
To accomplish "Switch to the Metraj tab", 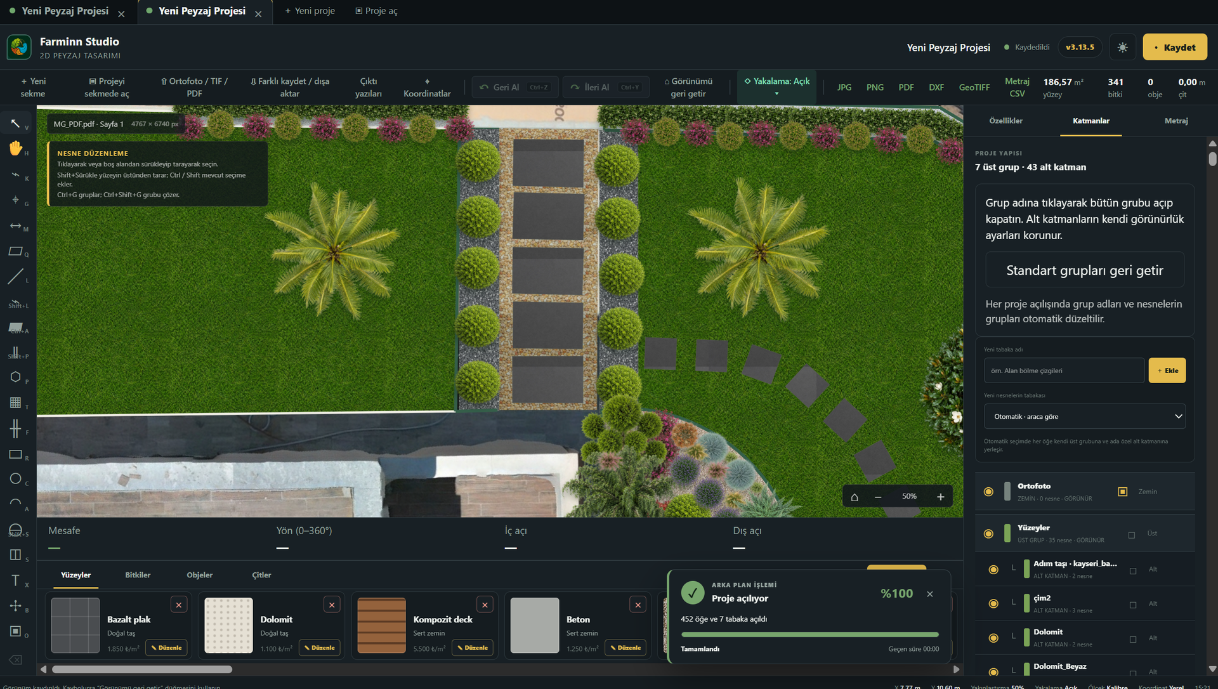I will click(1176, 121).
